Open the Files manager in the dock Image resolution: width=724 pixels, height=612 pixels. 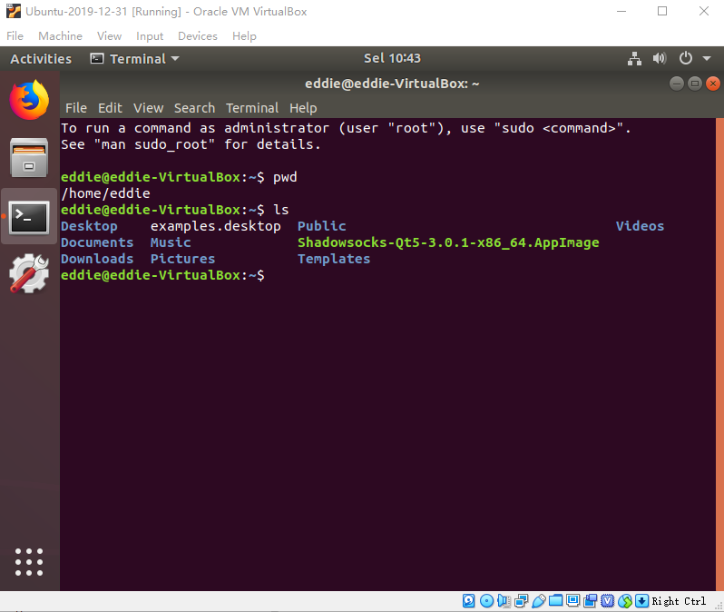point(29,158)
